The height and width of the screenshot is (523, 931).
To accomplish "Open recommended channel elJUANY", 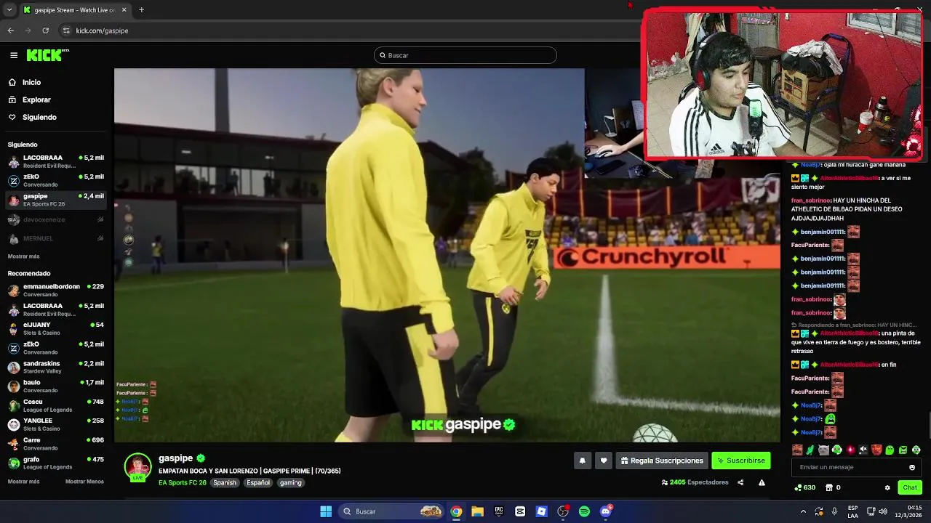I will tap(57, 328).
